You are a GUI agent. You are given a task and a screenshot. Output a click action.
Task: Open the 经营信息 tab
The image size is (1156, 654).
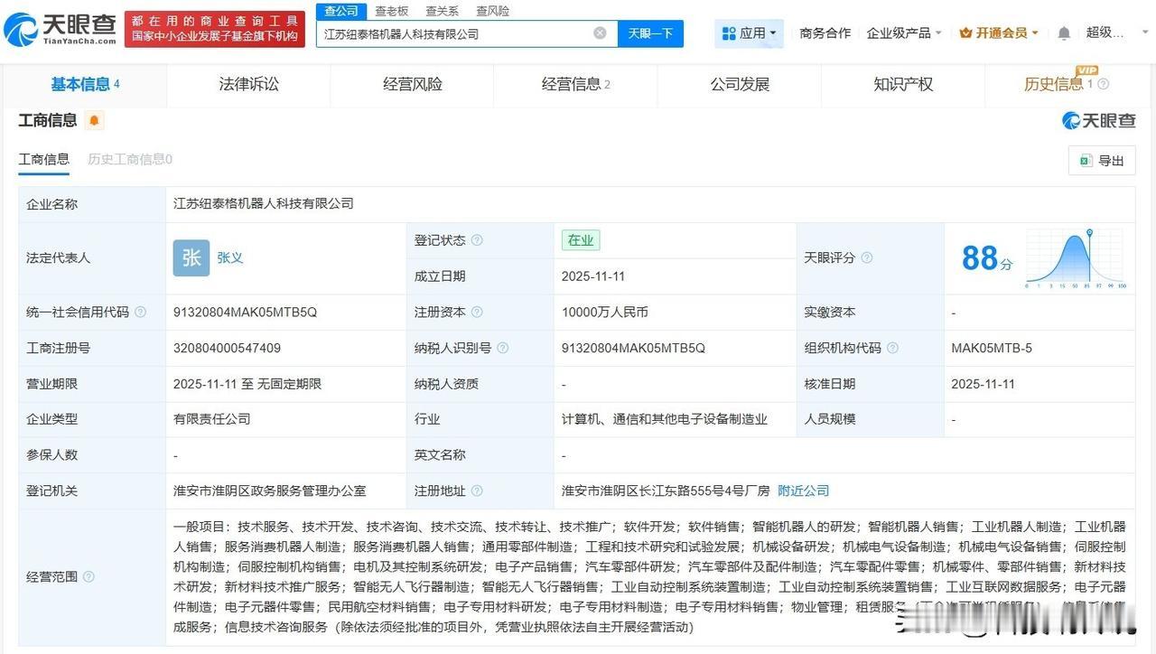pos(576,84)
